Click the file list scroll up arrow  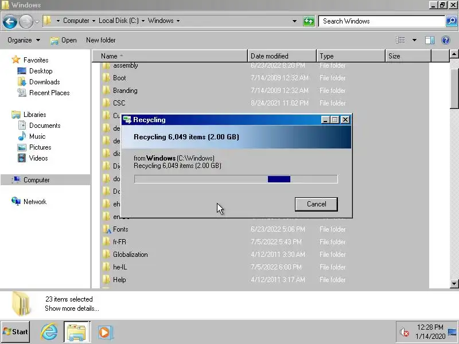(x=454, y=54)
